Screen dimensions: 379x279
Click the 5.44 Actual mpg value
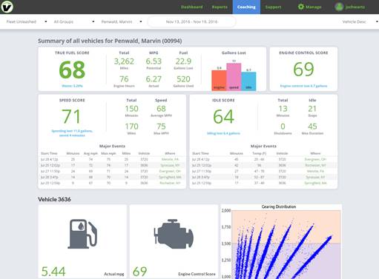(x=53, y=272)
